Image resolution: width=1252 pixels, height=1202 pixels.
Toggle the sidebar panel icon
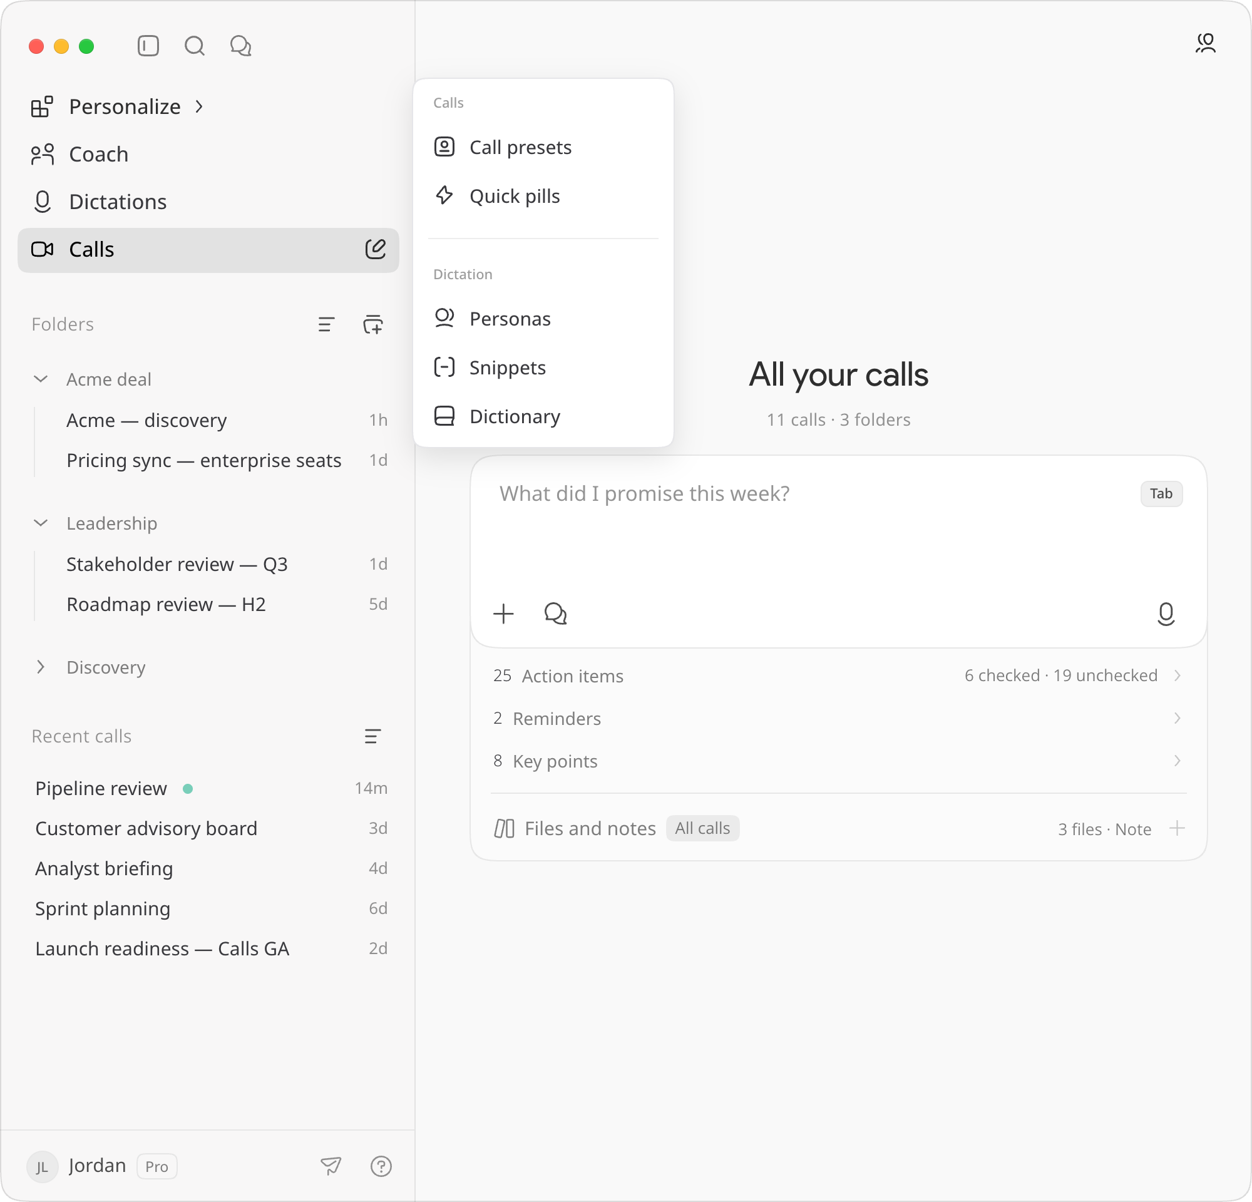[x=148, y=46]
